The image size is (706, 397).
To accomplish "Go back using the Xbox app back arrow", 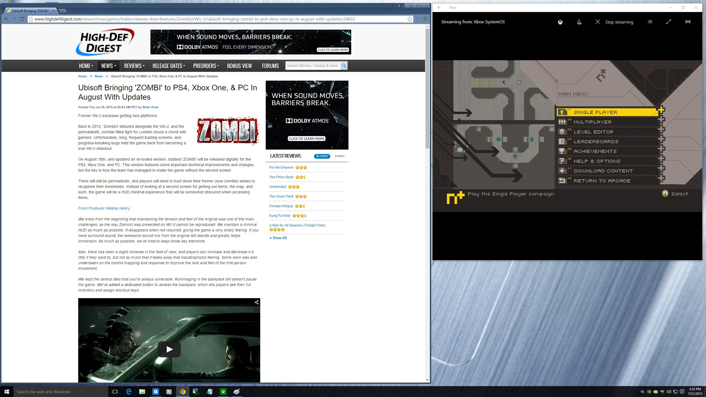I will pos(439,7).
